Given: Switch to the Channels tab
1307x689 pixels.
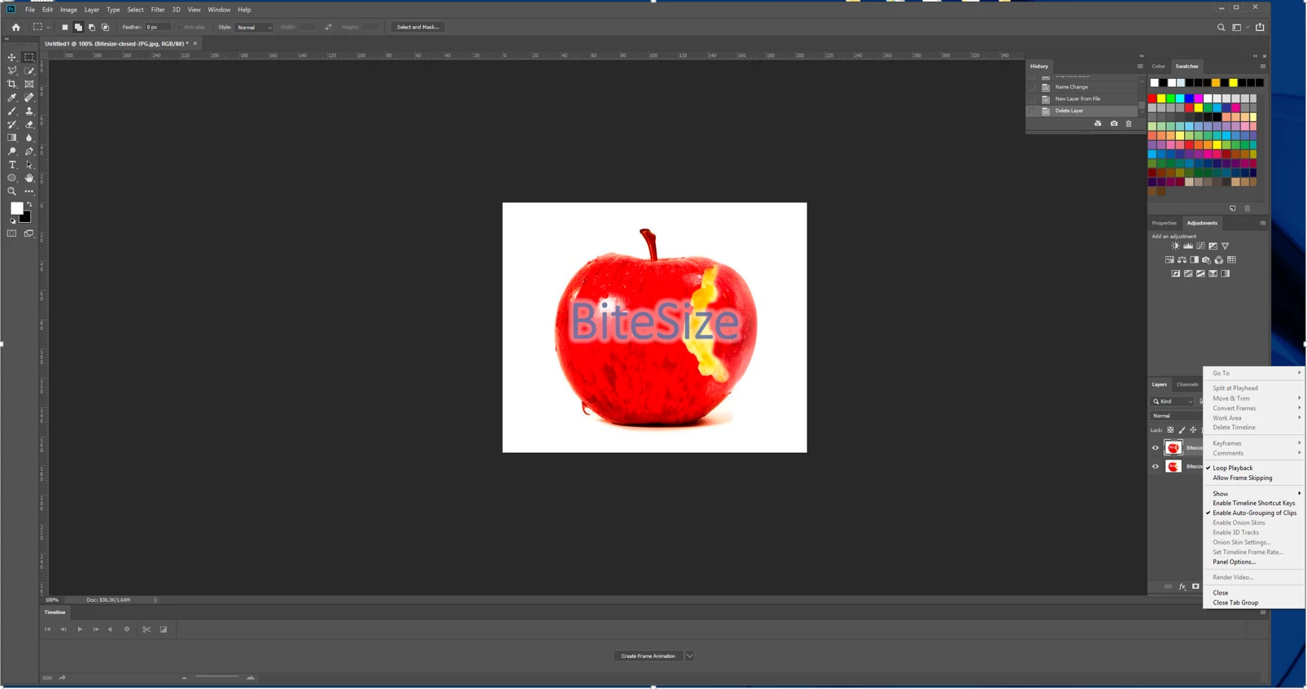Looking at the screenshot, I should tap(1187, 385).
